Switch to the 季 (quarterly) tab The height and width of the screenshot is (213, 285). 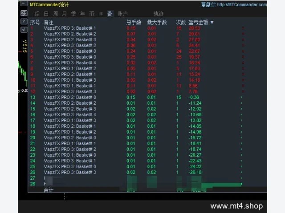point(73,14)
